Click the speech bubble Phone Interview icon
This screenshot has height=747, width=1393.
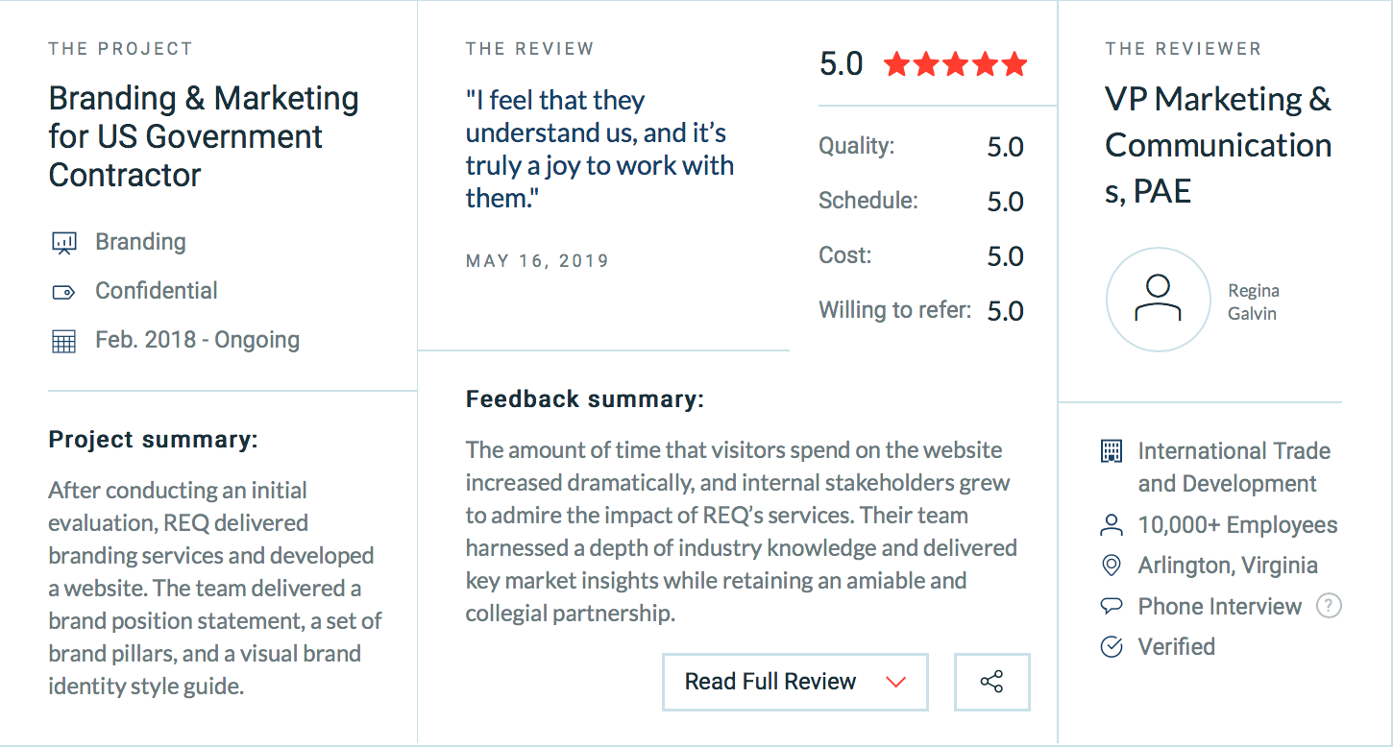tap(1111, 606)
